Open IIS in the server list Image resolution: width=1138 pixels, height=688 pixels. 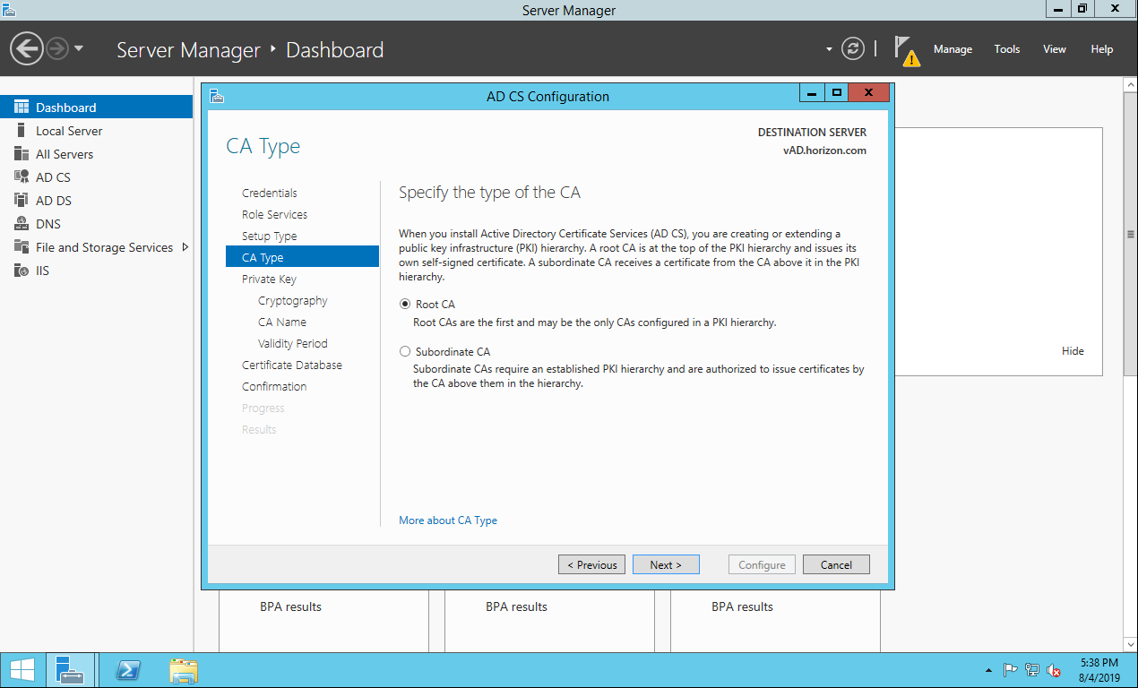(42, 271)
